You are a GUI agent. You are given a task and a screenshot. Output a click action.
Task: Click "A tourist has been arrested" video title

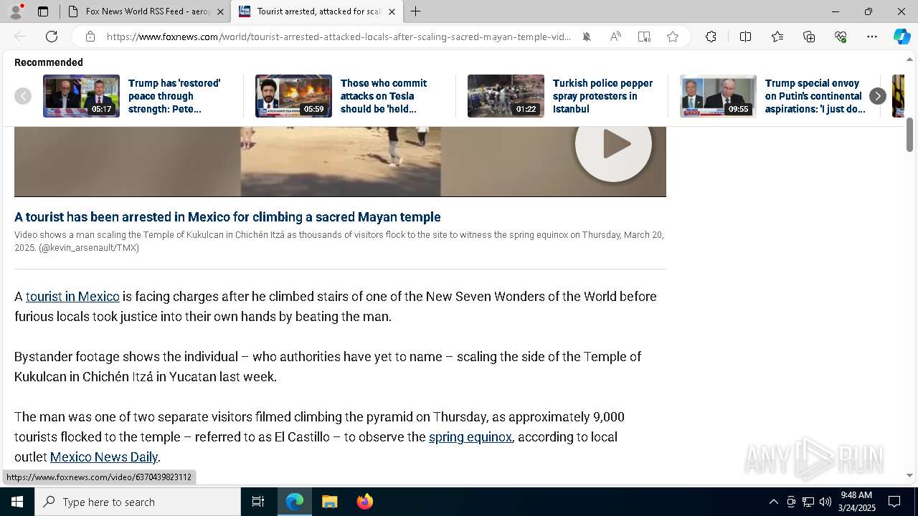click(x=227, y=217)
